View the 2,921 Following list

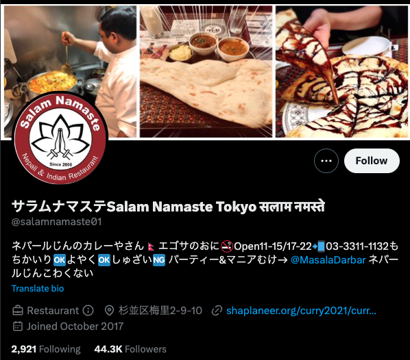46,349
